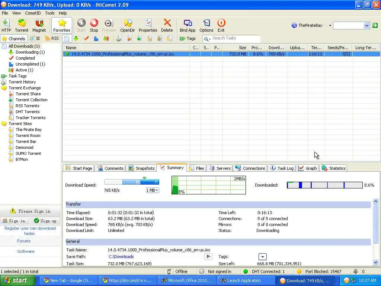The width and height of the screenshot is (381, 286).
Task: Switch to the Files tab
Action: point(196,168)
